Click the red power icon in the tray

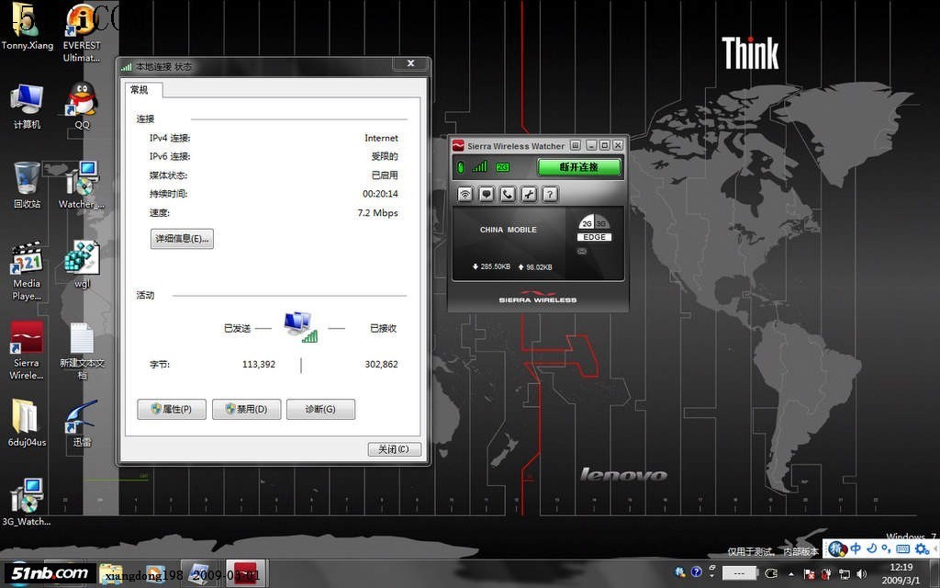[x=826, y=573]
